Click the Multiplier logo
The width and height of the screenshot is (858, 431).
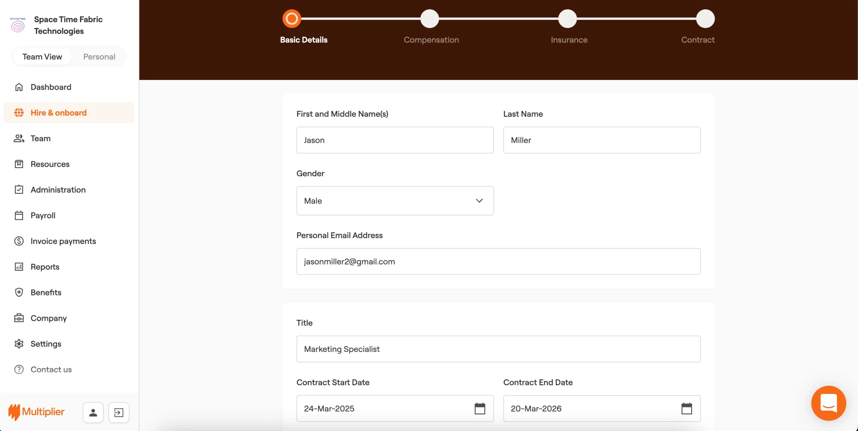pyautogui.click(x=36, y=412)
